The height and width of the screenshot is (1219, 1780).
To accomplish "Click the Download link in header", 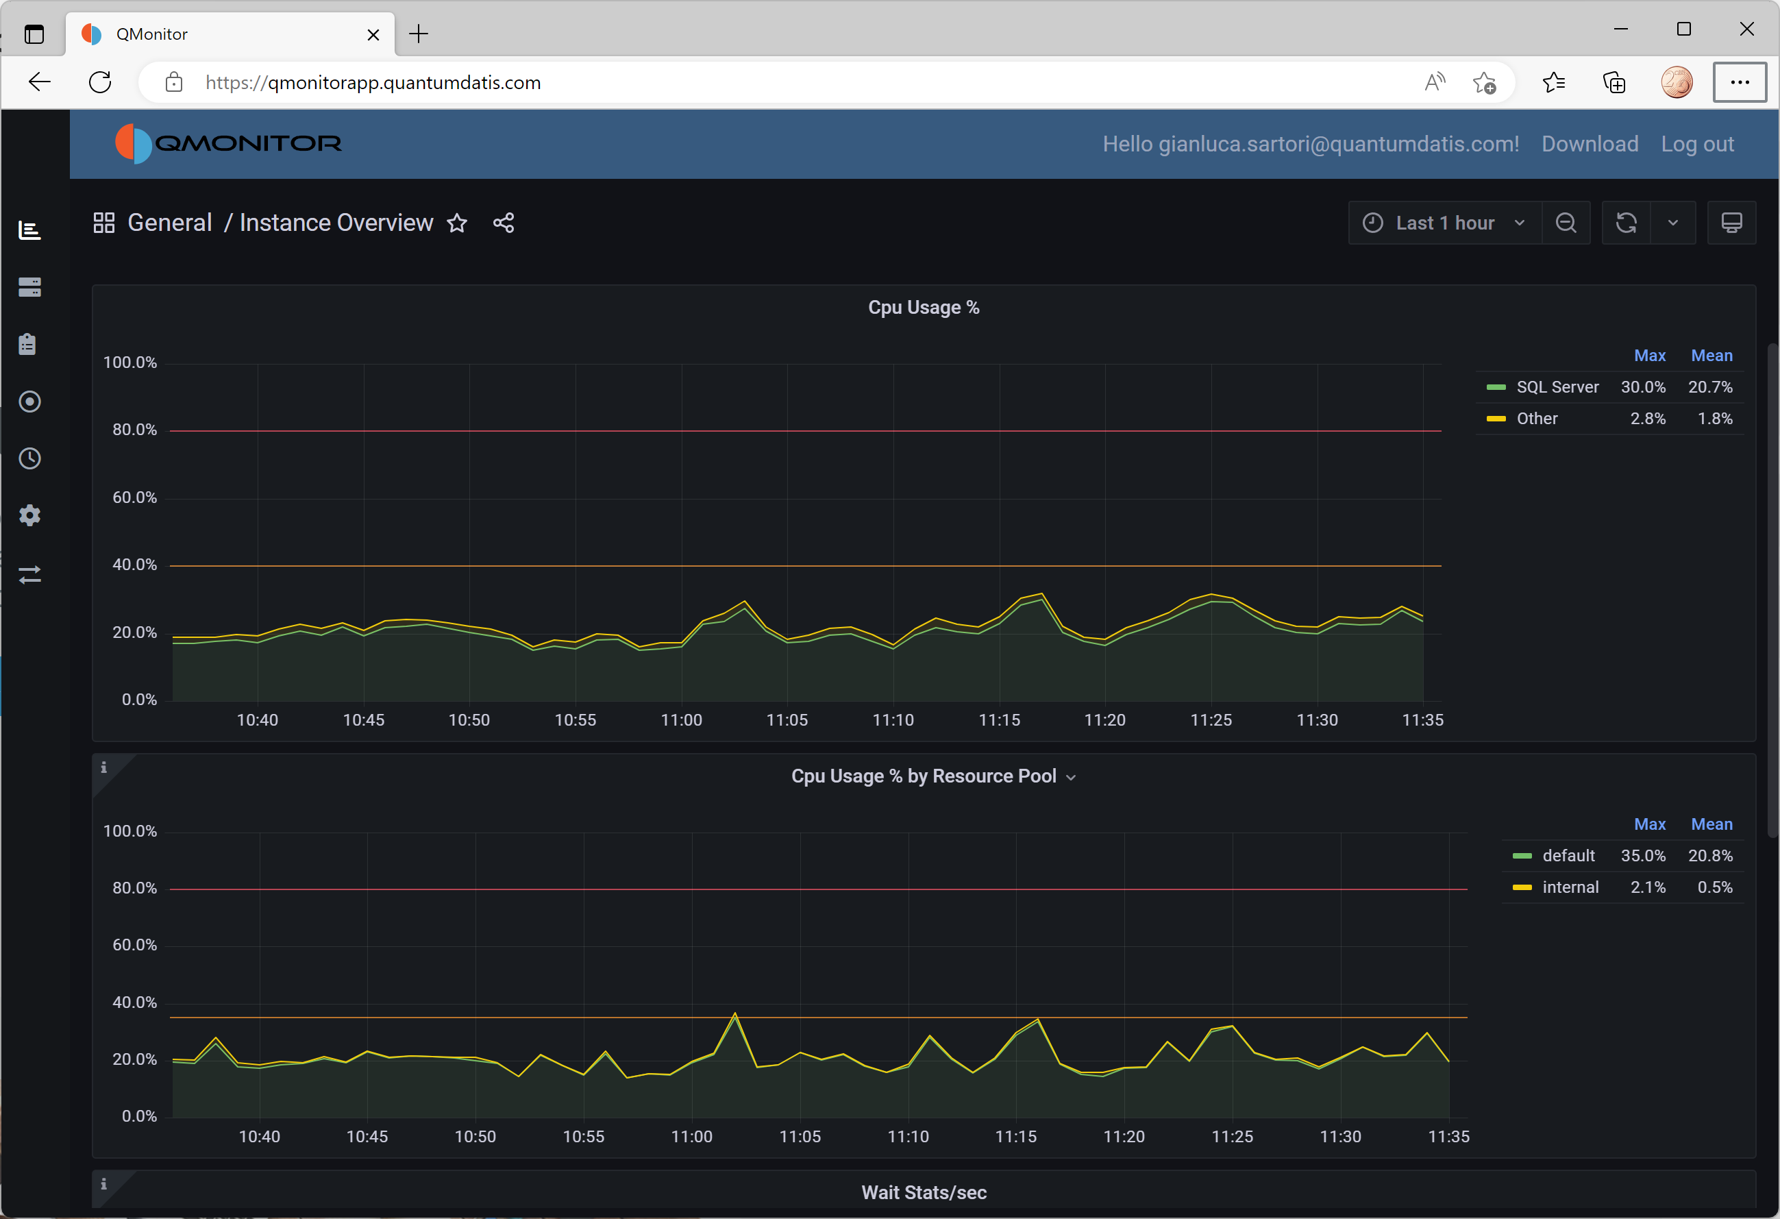I will [1590, 144].
